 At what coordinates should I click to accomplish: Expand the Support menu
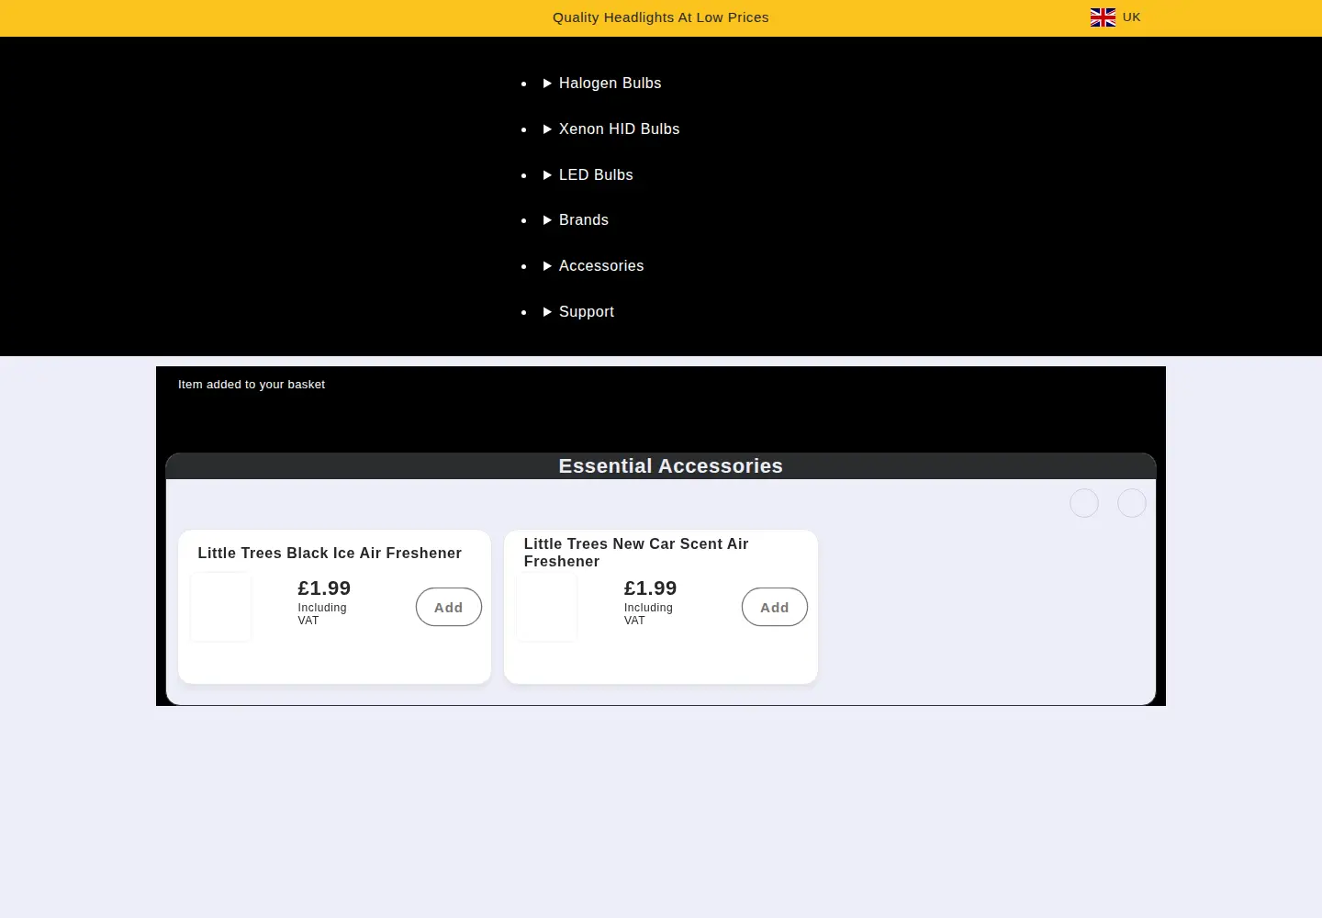(x=578, y=312)
